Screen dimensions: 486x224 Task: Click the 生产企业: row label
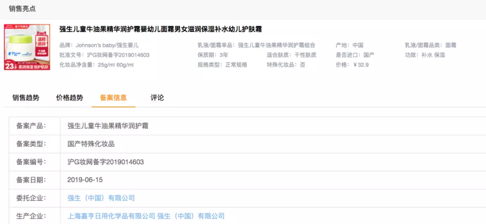tap(31, 216)
